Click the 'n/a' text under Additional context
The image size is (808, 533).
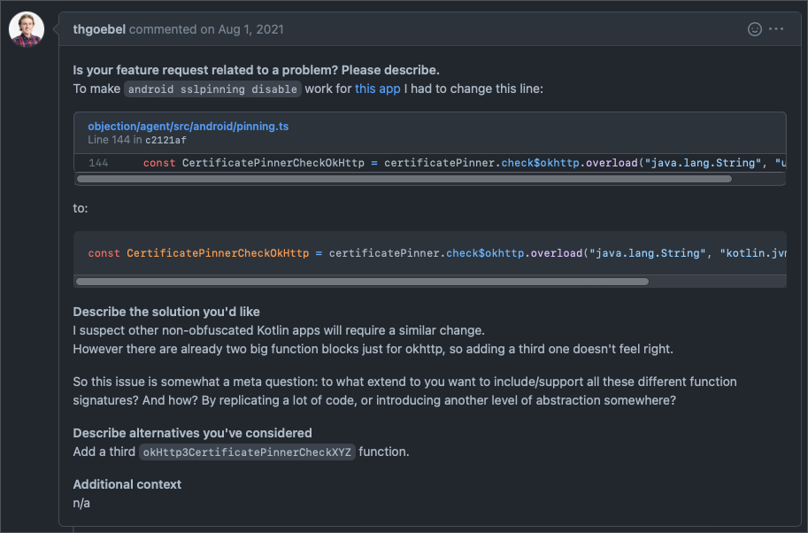click(81, 503)
